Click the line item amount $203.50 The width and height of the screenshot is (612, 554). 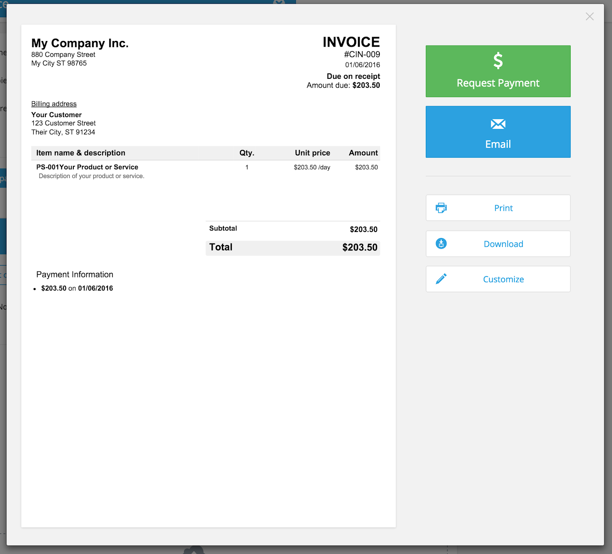366,167
